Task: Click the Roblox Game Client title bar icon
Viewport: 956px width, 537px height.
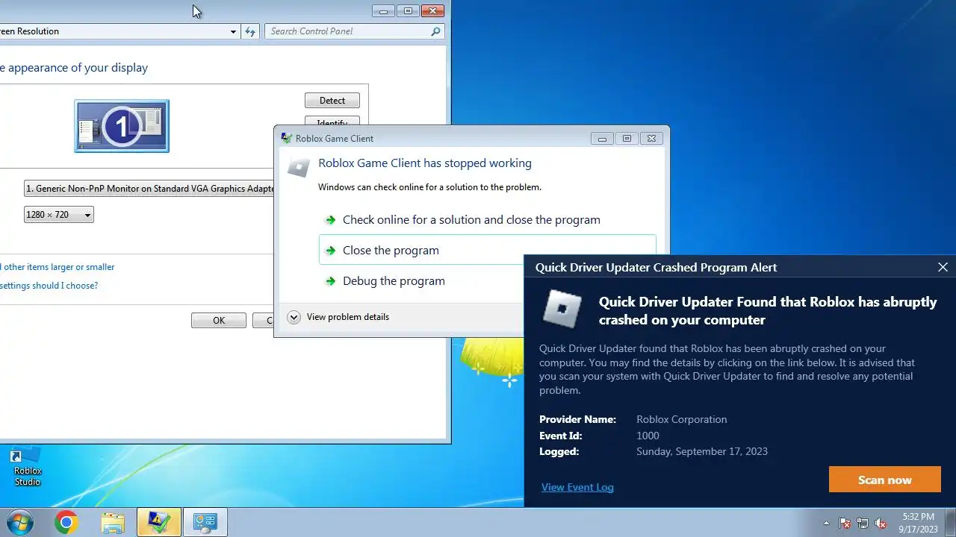Action: 286,138
